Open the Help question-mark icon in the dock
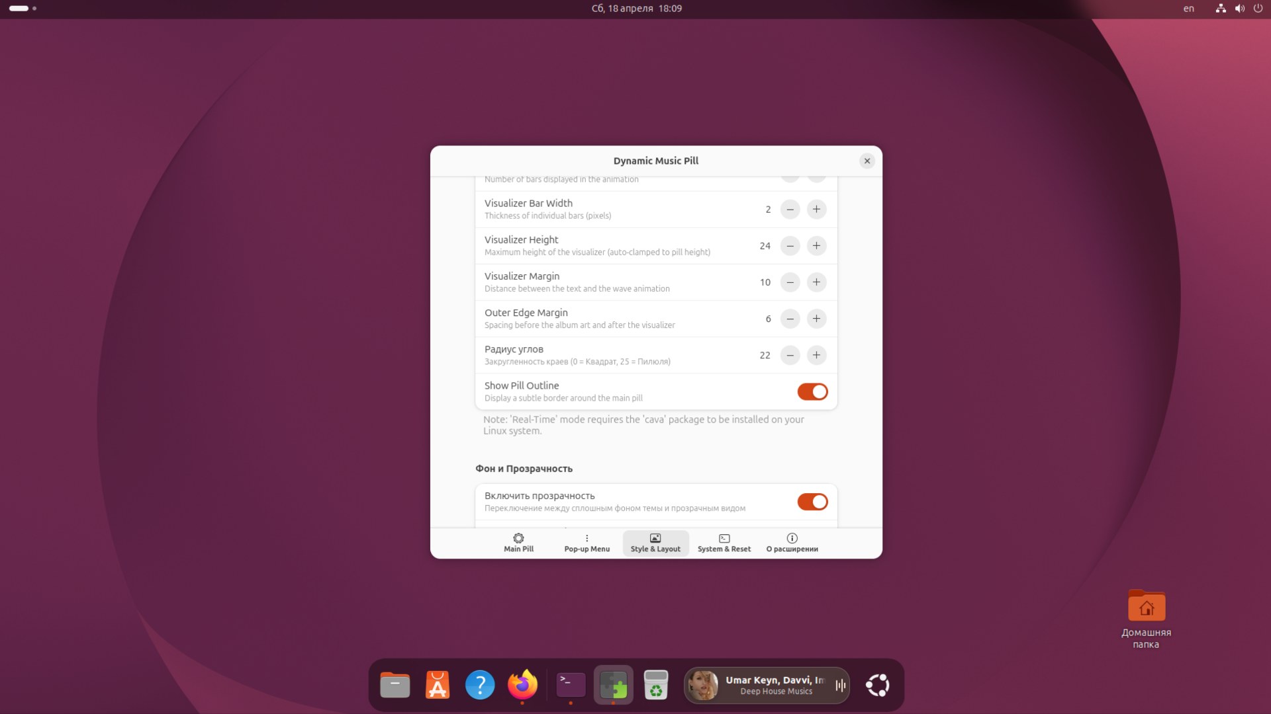This screenshot has height=714, width=1271. click(x=480, y=685)
